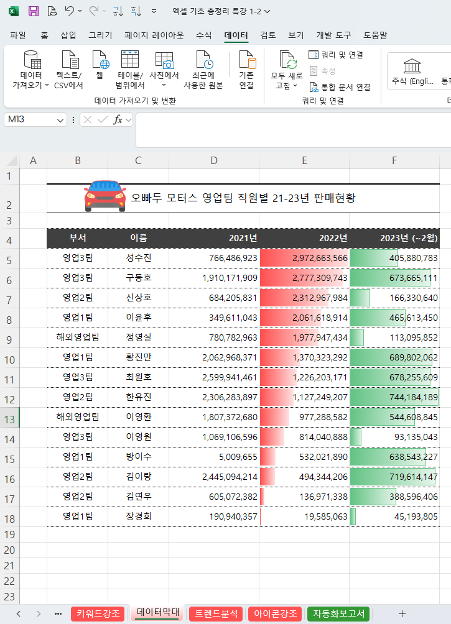Sort ascending from quick access toolbar
Viewport: 451px width, 624px height.
point(118,11)
